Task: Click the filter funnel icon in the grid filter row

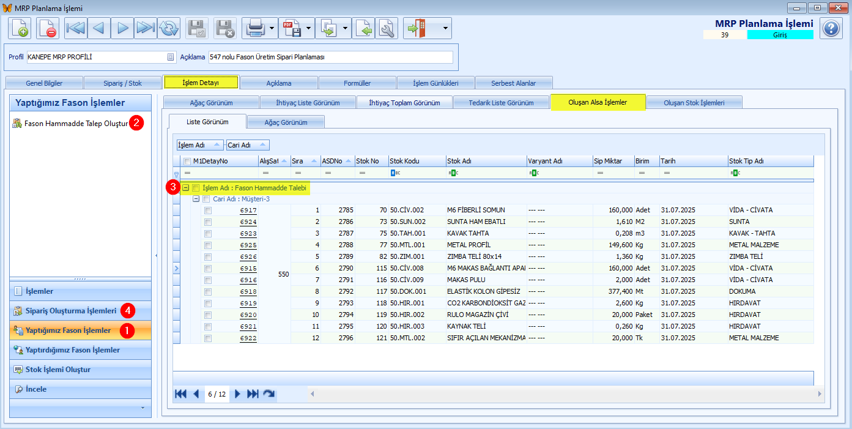Action: click(177, 174)
